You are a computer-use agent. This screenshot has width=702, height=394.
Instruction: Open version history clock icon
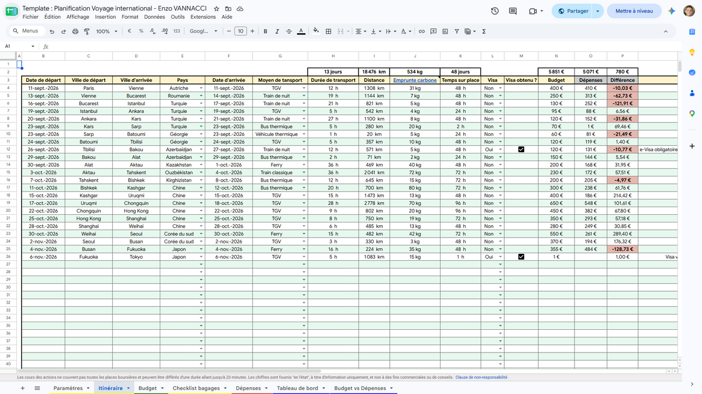pyautogui.click(x=495, y=11)
